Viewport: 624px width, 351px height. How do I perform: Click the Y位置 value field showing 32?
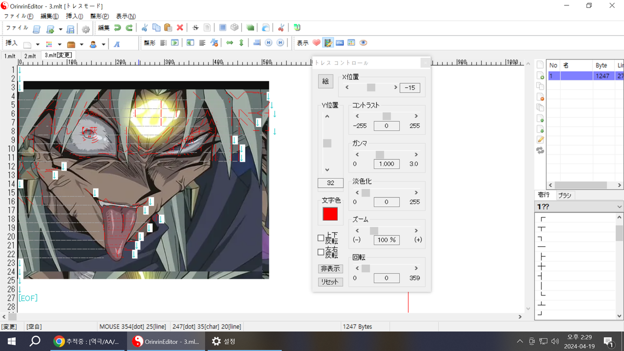331,183
